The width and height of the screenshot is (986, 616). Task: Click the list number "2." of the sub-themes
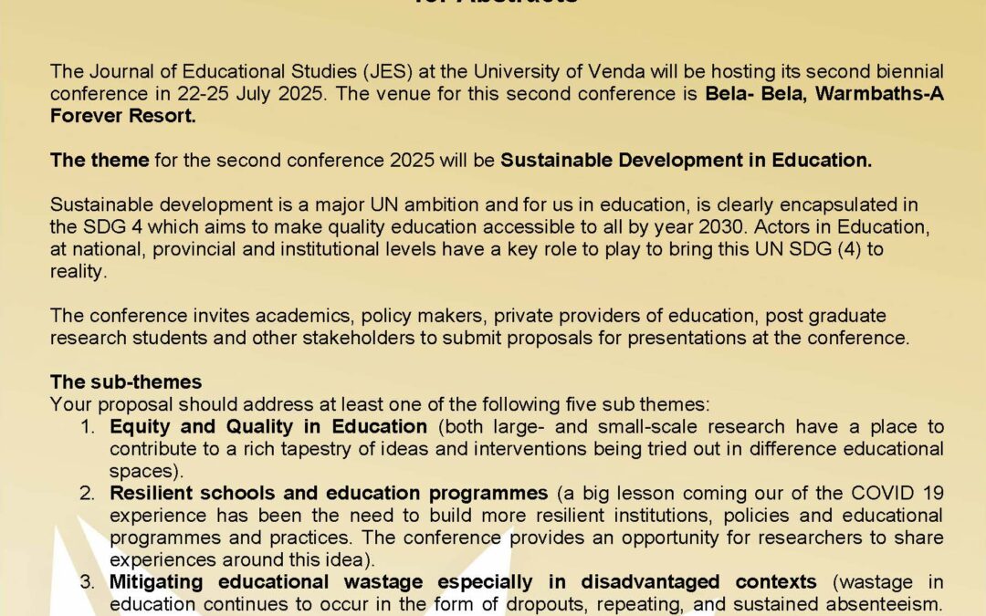[88, 494]
